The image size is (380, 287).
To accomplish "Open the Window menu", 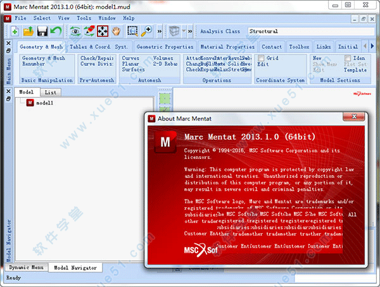I will pos(107,18).
